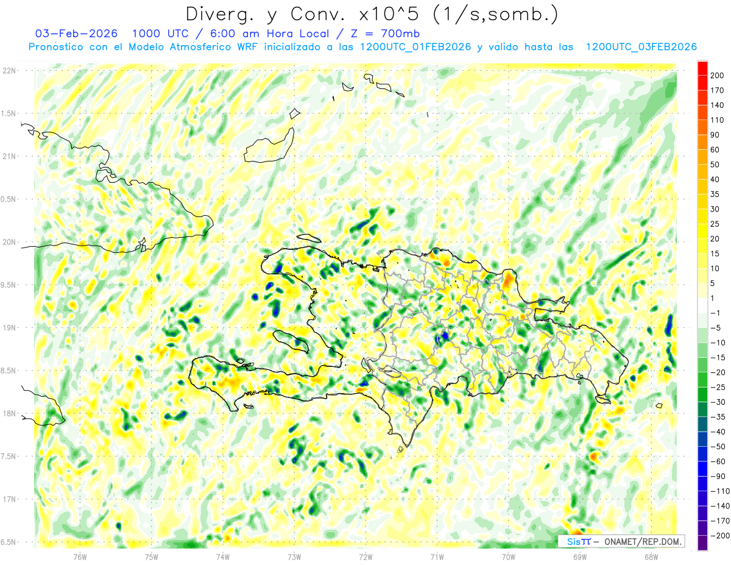Click the red swatch above the 200 label
The height and width of the screenshot is (565, 731).
(x=702, y=68)
